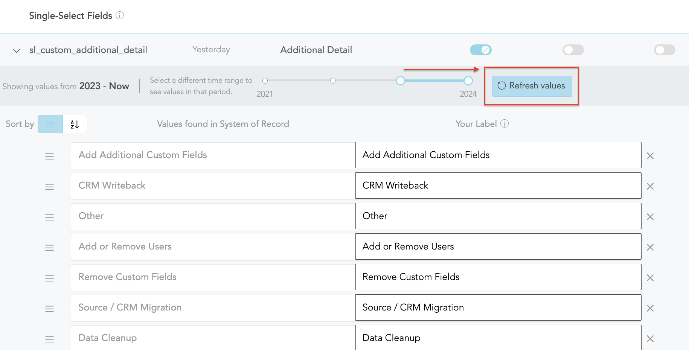This screenshot has width=689, height=350.
Task: Click the 2024 handle on the time slider
Action: [468, 81]
